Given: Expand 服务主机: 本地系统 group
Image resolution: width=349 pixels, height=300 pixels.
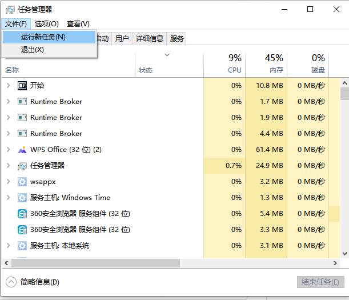Looking at the screenshot, I should click(x=9, y=246).
